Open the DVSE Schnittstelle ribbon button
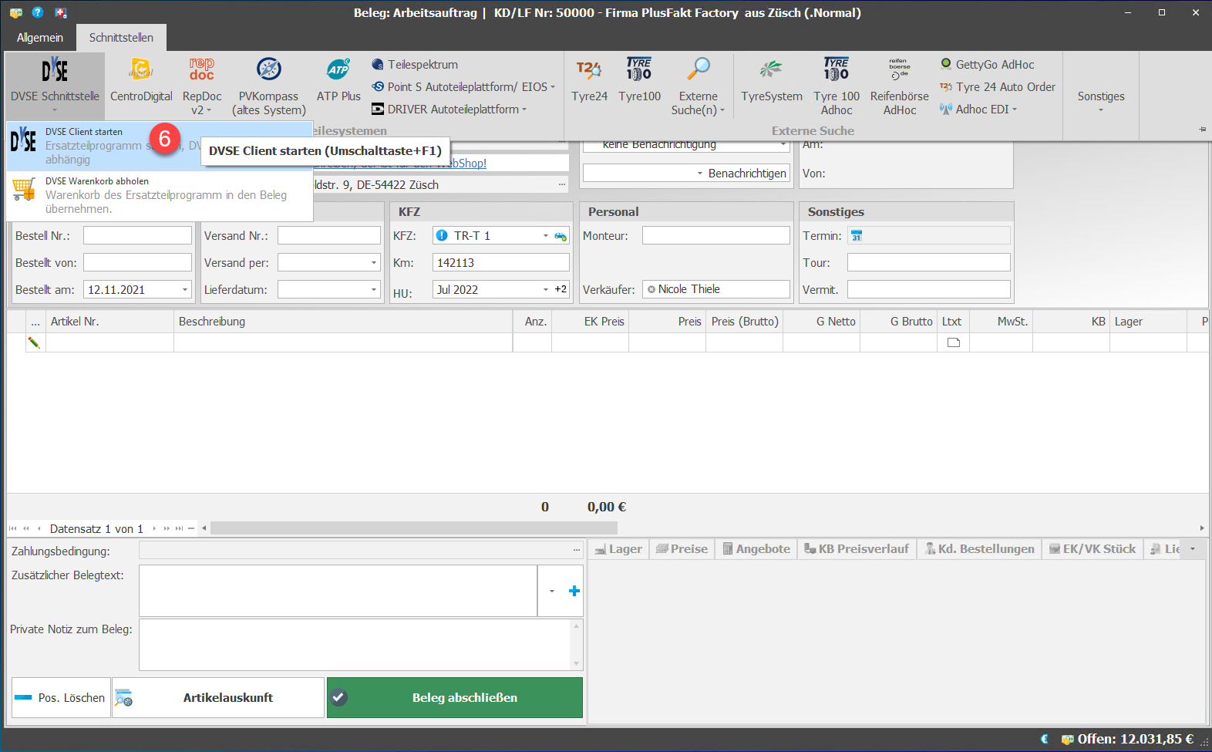The height and width of the screenshot is (752, 1212). point(55,85)
